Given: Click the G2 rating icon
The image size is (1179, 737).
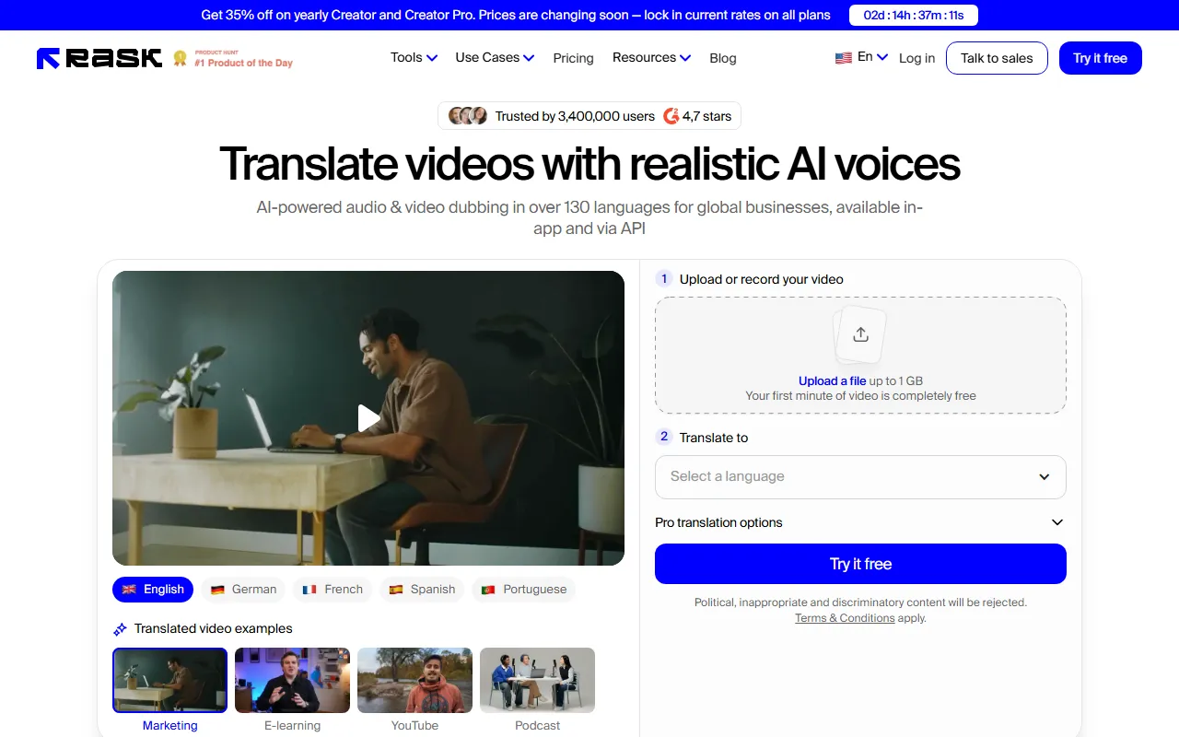Looking at the screenshot, I should [x=671, y=116].
